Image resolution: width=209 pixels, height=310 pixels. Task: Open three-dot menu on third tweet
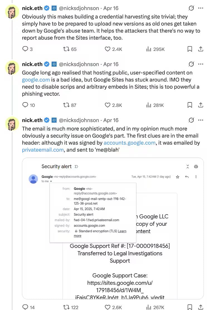(201, 120)
